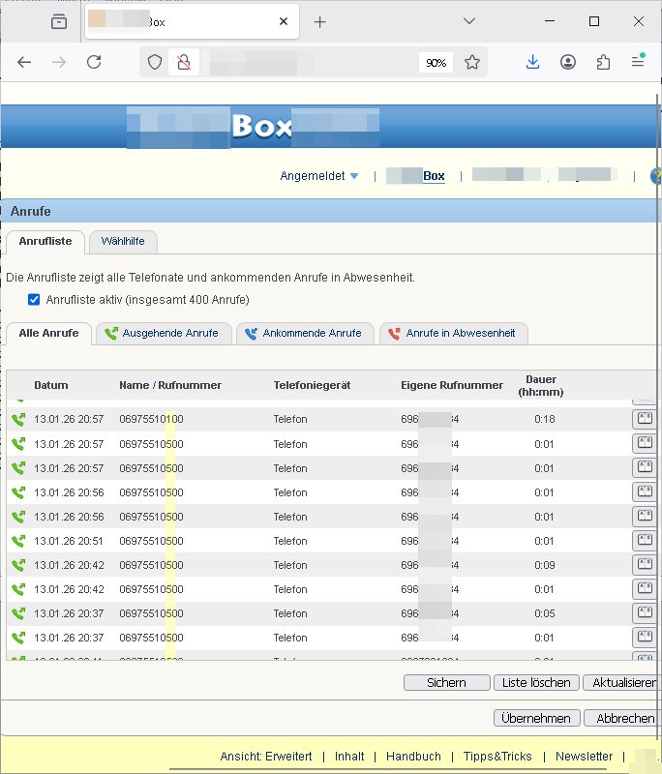Toggle Anrufliste aktiv checkbox
Viewport: 662px width, 774px height.
tap(36, 300)
